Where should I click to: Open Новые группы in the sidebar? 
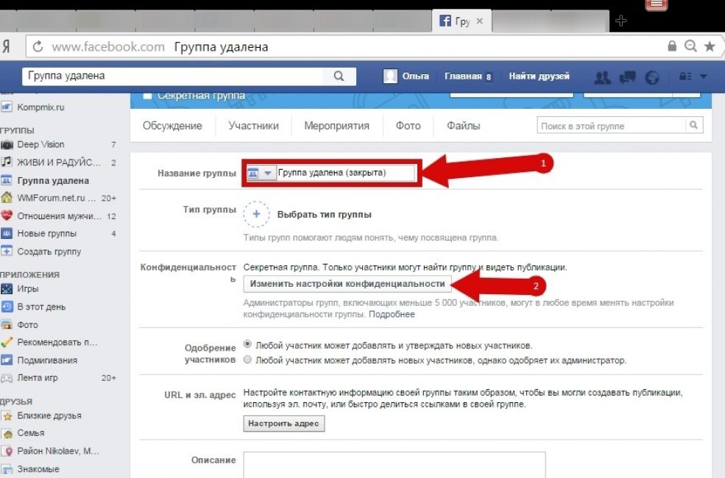(46, 234)
